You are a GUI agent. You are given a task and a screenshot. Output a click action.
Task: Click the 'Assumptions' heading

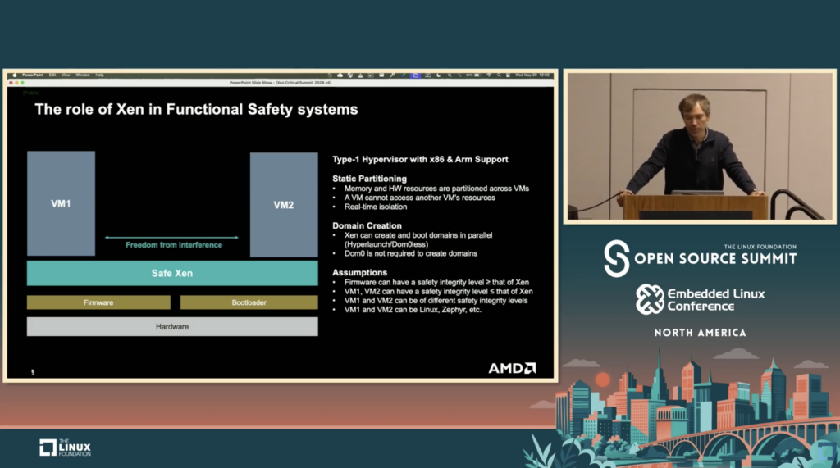point(359,273)
